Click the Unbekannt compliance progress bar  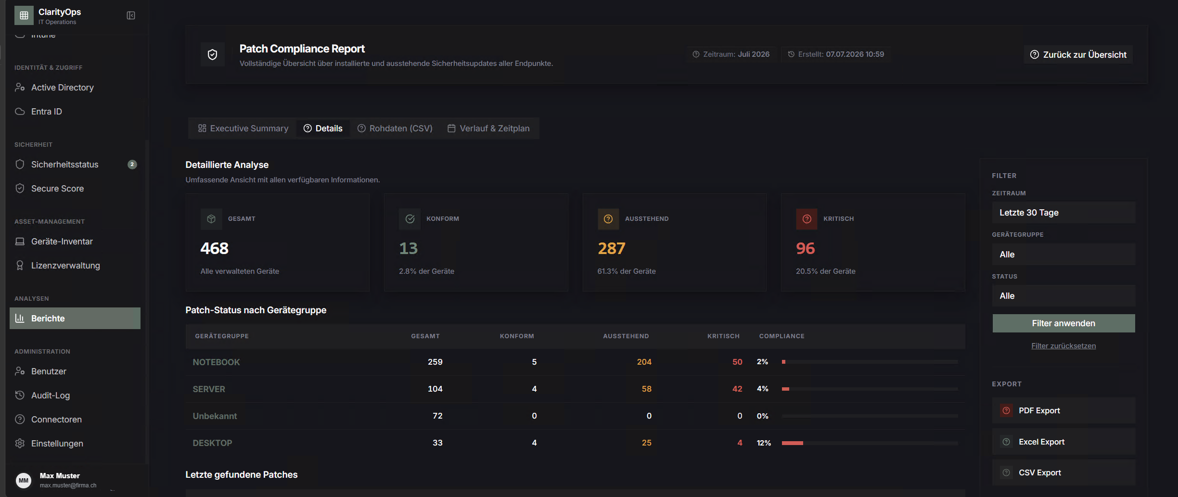[x=870, y=416]
